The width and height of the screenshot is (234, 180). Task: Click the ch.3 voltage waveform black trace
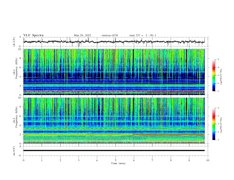click(x=114, y=151)
